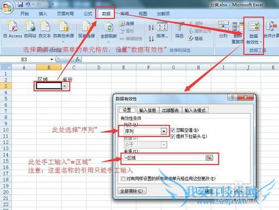Switch to View (视图) ribbon tab
279x210 pixels.
pyautogui.click(x=143, y=14)
